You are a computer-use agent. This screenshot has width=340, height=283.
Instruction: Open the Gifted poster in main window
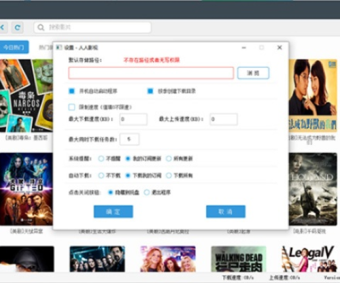tap(26, 189)
